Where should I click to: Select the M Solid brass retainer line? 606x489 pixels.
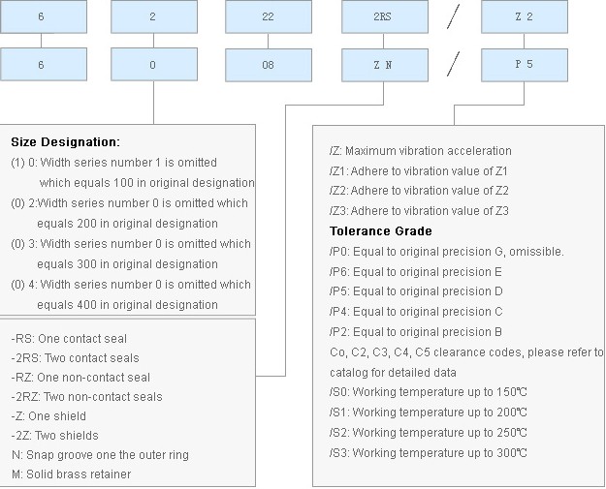[71, 474]
